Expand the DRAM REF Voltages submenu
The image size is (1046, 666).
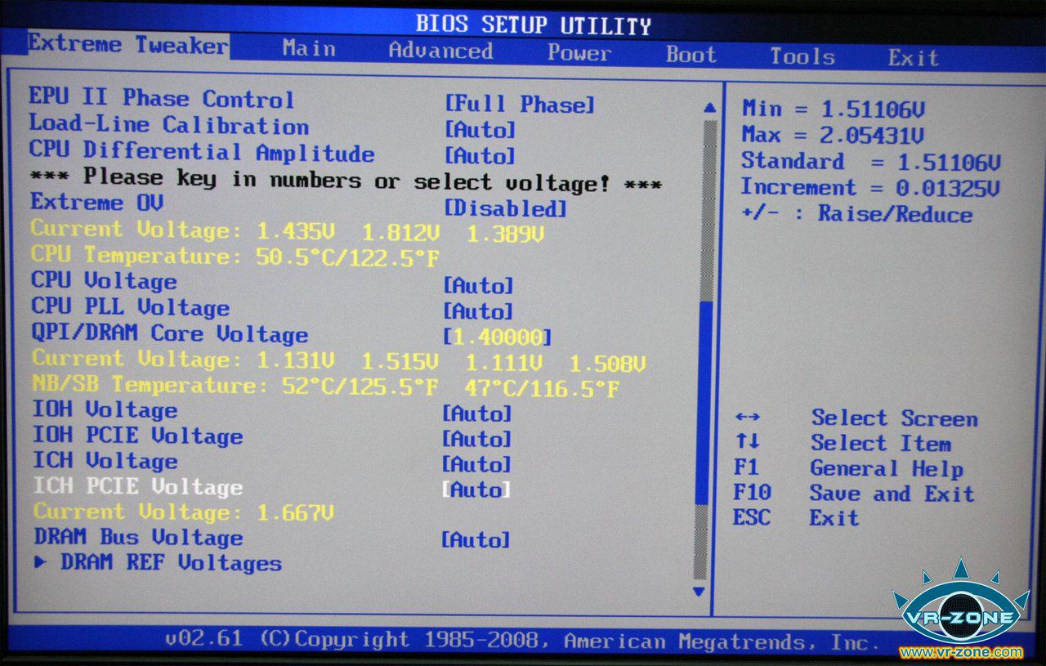[159, 563]
